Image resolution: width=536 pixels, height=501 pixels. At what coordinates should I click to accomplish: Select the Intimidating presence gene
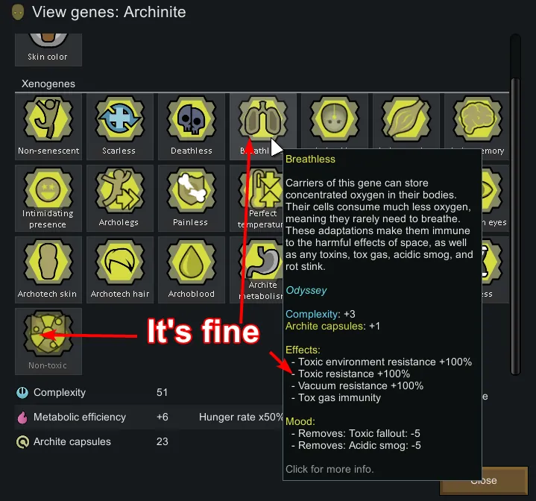(x=48, y=198)
